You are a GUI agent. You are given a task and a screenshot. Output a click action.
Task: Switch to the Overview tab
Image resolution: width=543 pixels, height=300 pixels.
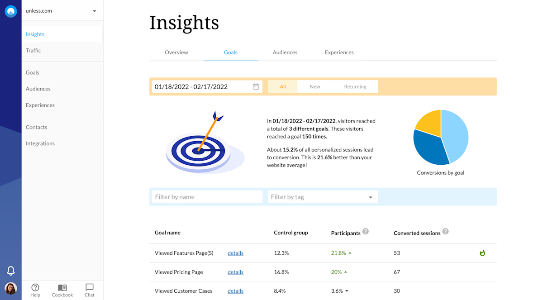(x=176, y=52)
